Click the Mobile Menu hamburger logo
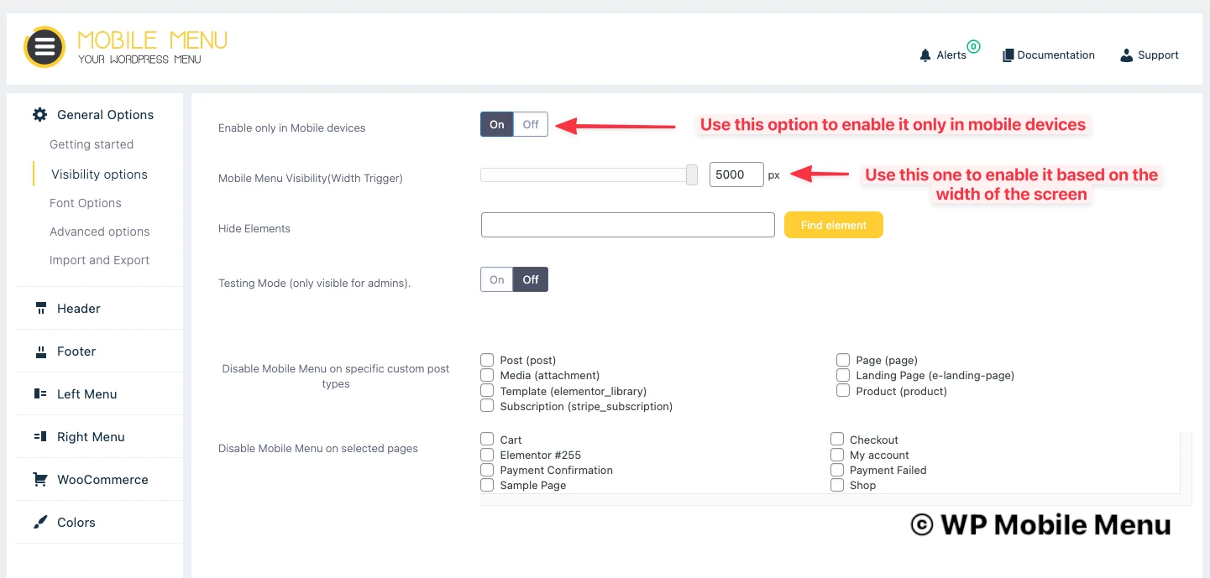The height and width of the screenshot is (578, 1210). click(x=45, y=47)
